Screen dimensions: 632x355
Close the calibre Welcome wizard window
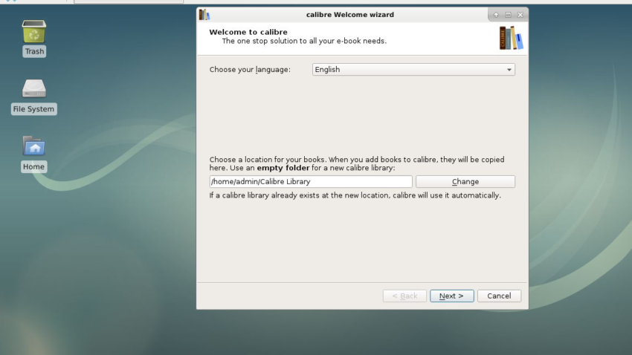520,15
